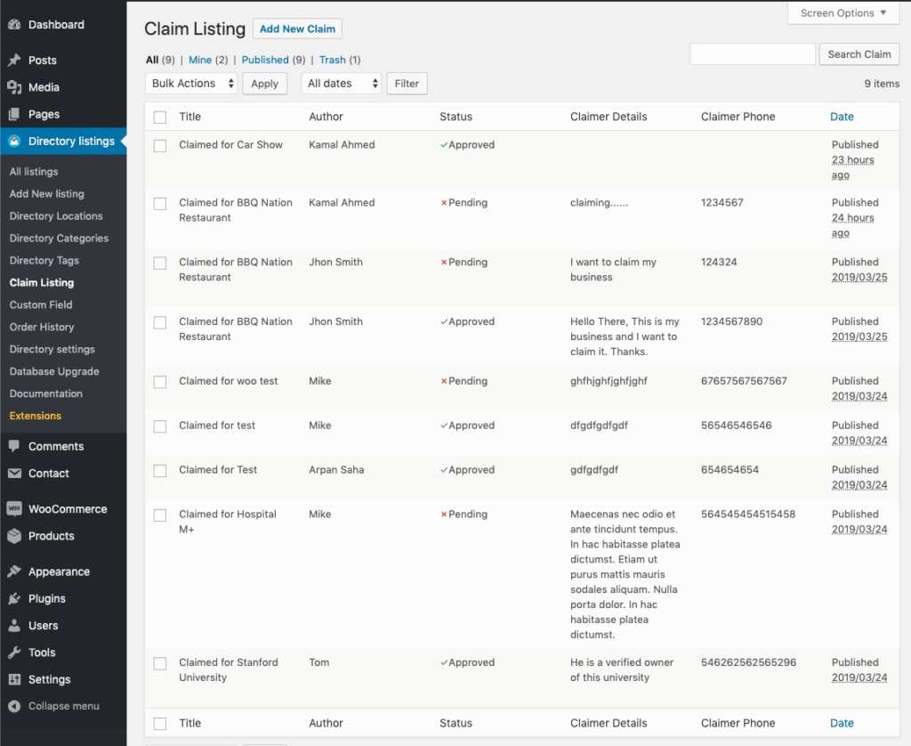Sort the table by Date column header

[842, 117]
